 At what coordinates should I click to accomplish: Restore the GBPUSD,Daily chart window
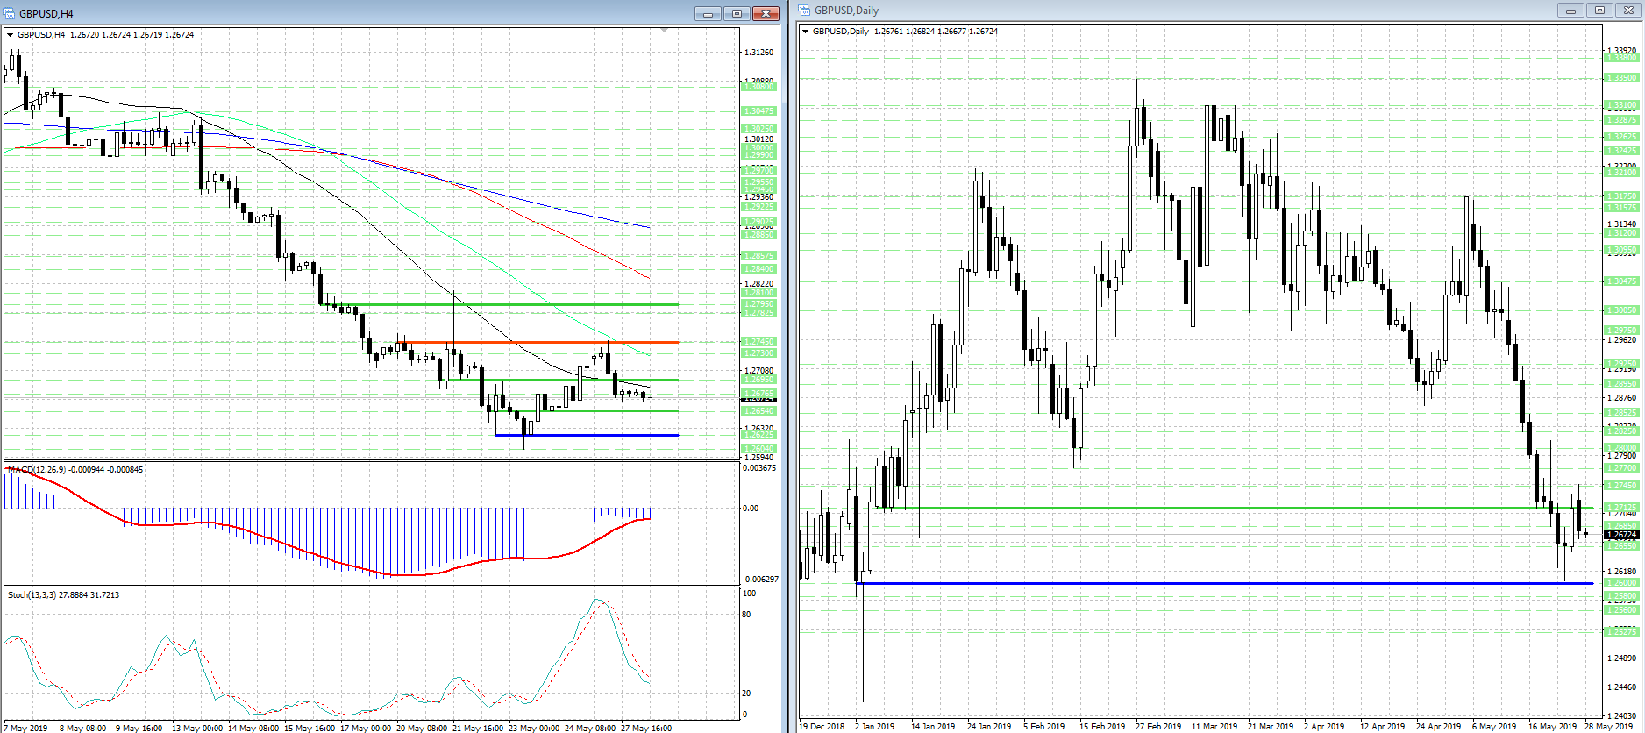(x=1599, y=11)
